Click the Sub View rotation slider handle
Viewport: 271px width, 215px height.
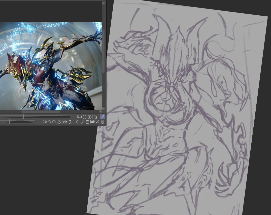10,122
